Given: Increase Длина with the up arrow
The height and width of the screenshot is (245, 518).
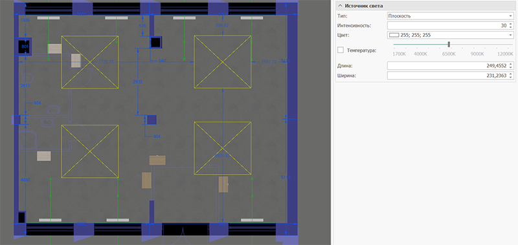Looking at the screenshot, I should click(511, 64).
